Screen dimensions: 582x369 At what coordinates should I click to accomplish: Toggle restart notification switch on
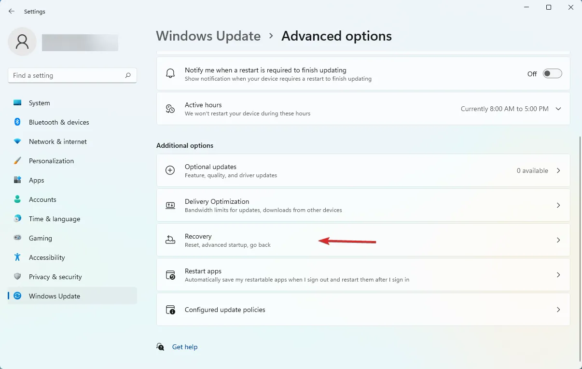coord(552,73)
